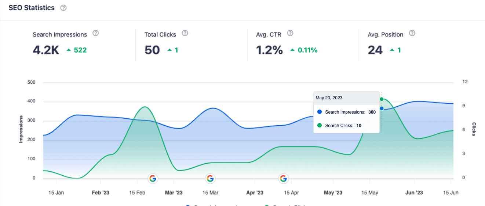Click the green 522 increase indicator
The width and height of the screenshot is (485, 206).
77,50
